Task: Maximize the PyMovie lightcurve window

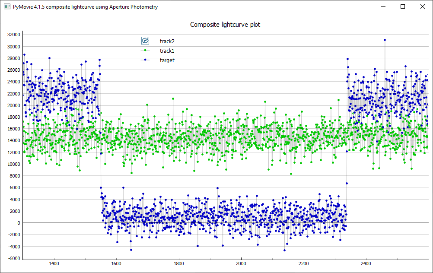Action: tap(403, 7)
